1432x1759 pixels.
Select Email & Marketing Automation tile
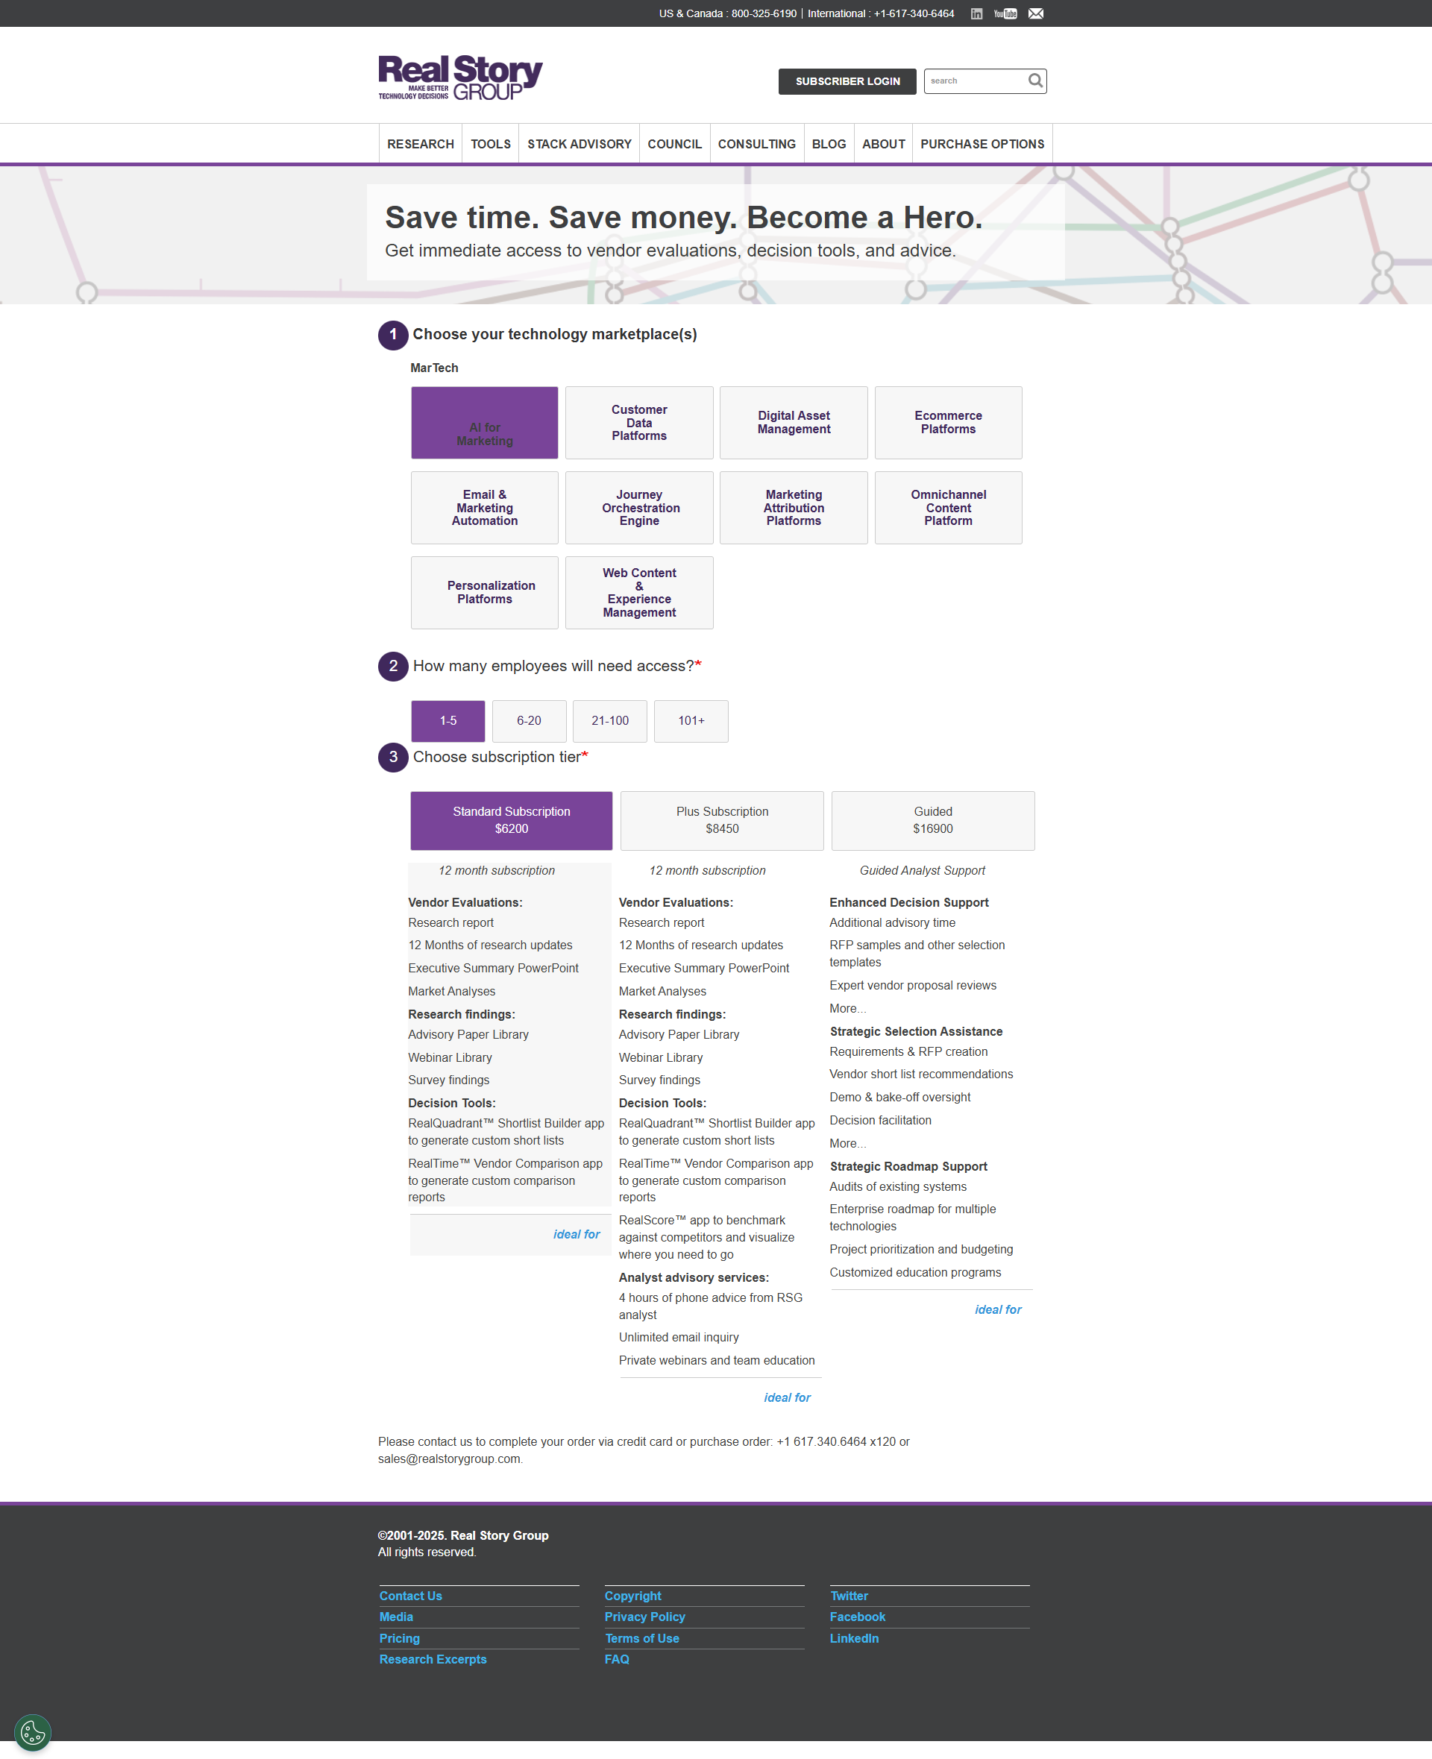coord(485,508)
